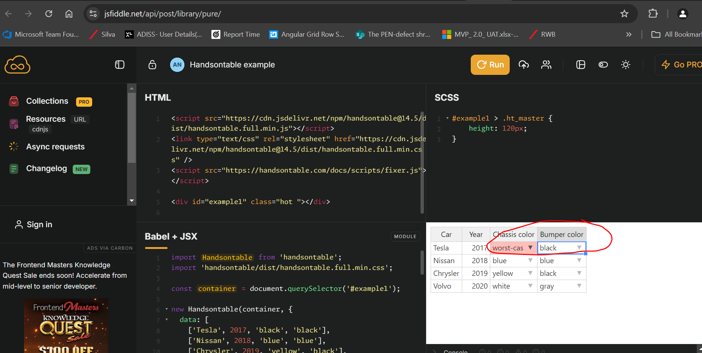Collapse the SCSS #example1 rule fold arrow

[447, 118]
